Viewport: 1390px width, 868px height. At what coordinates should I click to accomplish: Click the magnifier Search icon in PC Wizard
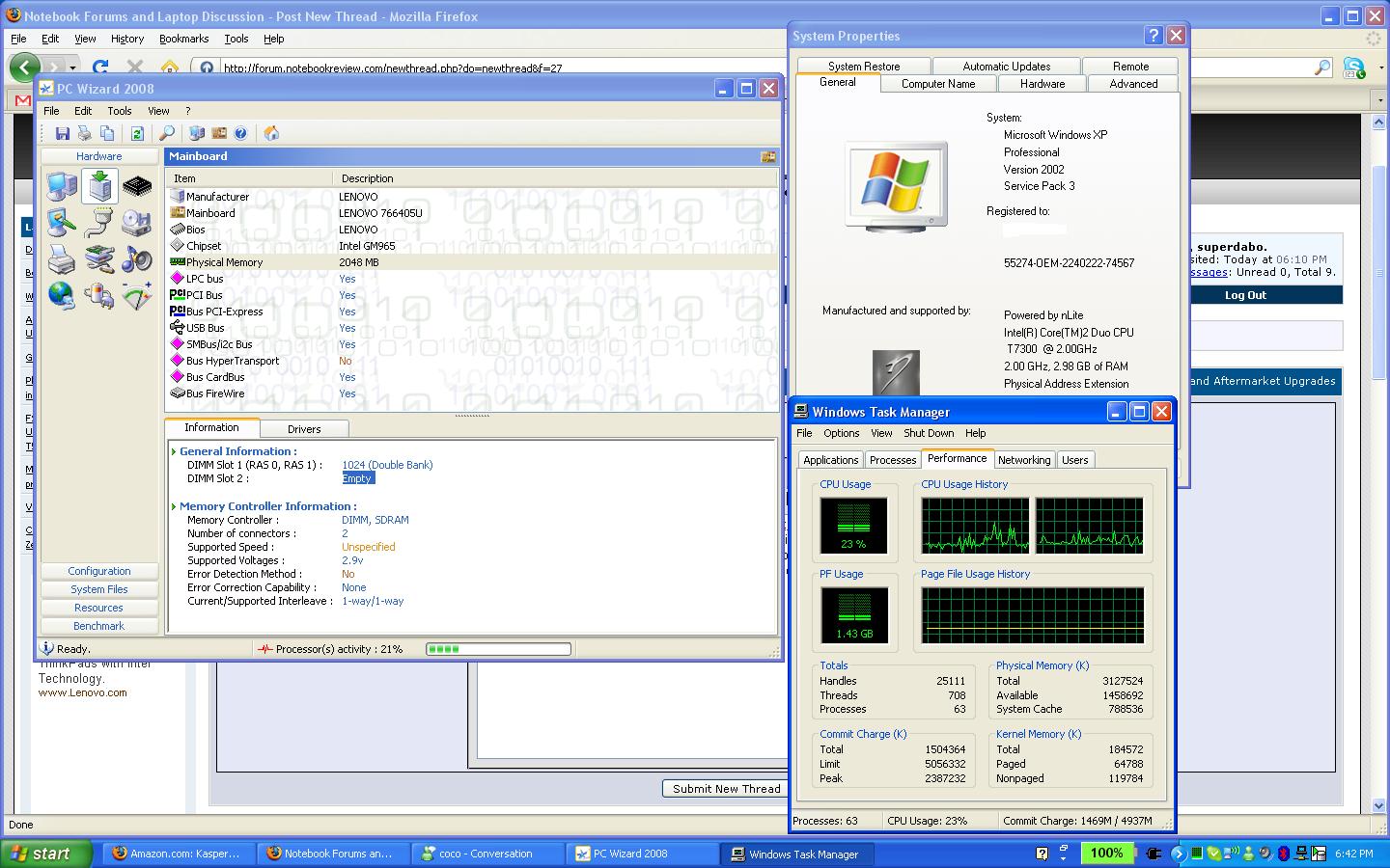point(167,133)
